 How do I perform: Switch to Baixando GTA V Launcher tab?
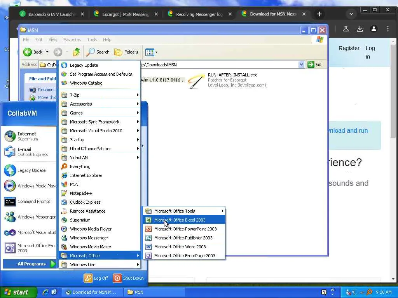(52, 14)
